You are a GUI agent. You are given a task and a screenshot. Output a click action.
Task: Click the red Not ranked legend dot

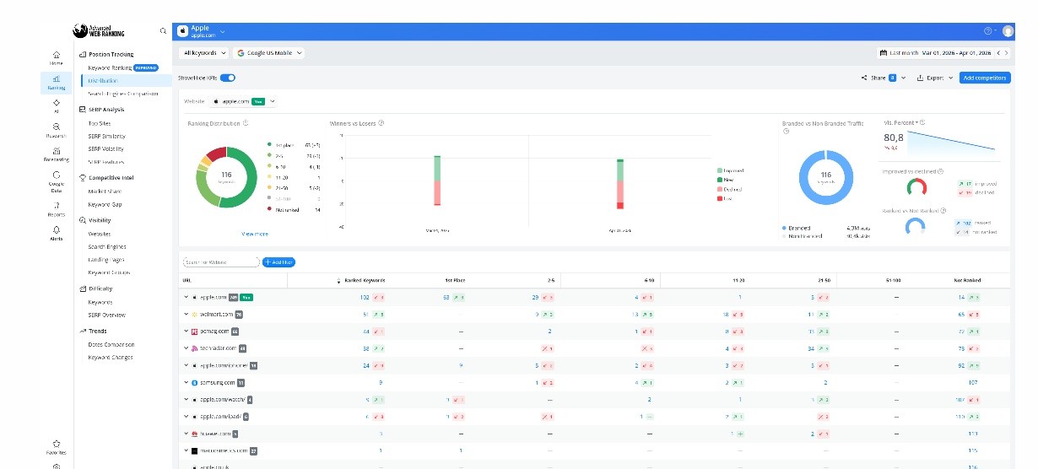coord(269,208)
